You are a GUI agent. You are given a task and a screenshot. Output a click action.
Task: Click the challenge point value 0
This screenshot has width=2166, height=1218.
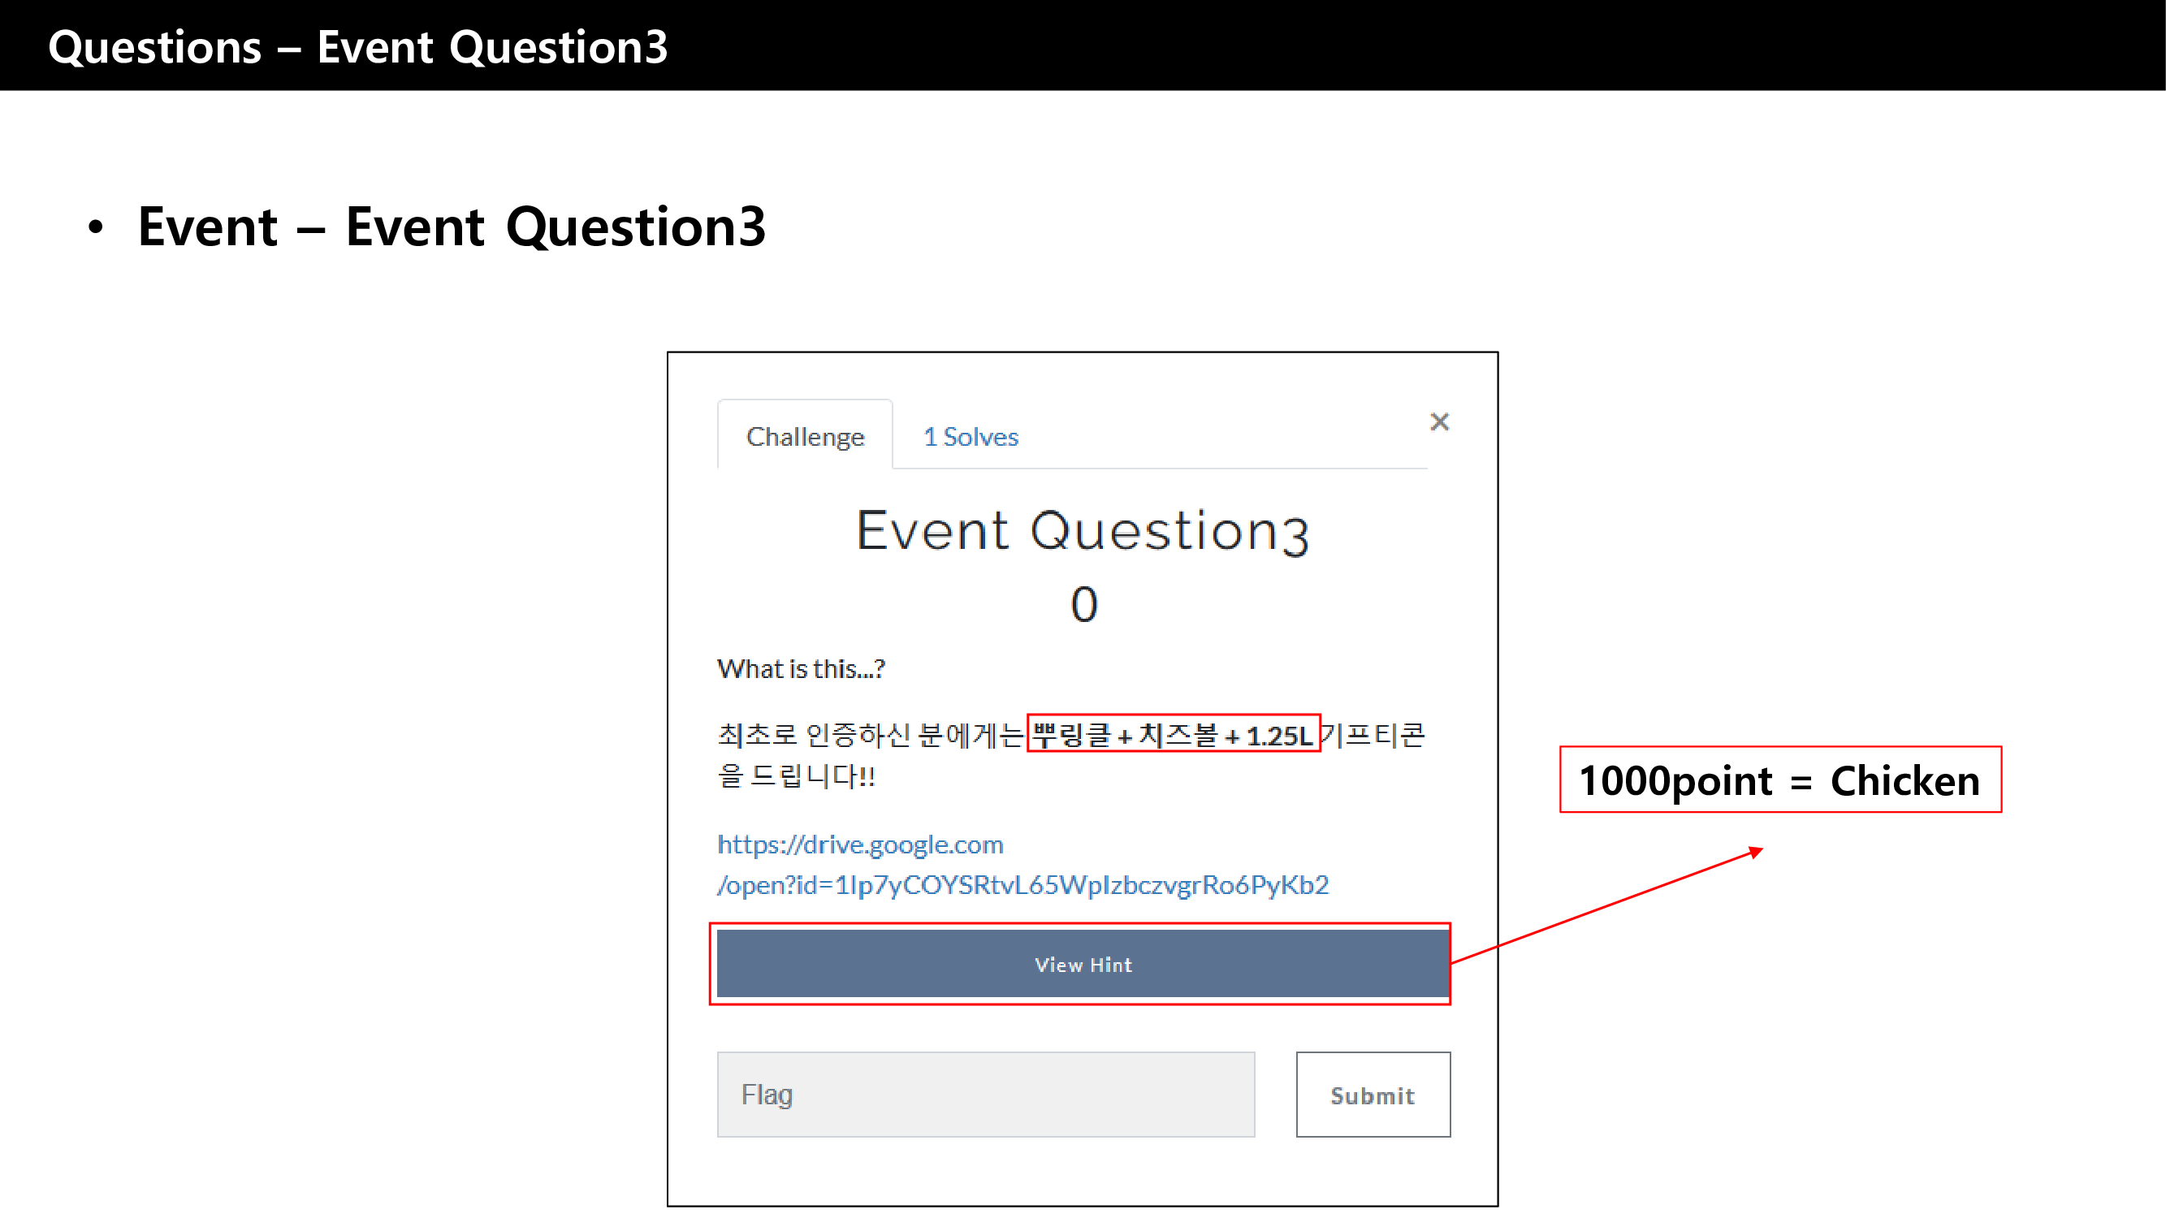tap(1083, 604)
